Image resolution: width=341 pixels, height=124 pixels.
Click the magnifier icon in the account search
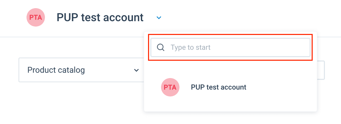click(161, 47)
